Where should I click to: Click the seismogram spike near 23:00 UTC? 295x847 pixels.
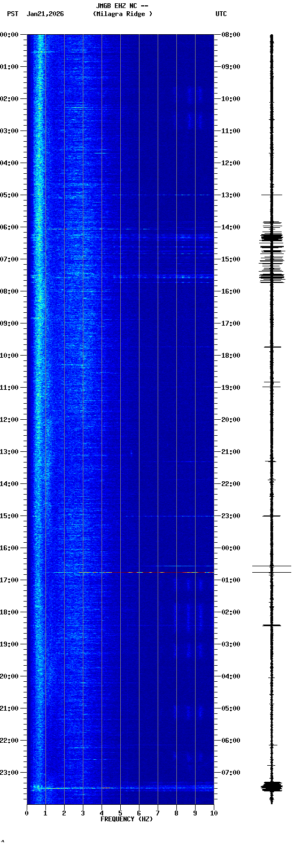tap(271, 516)
